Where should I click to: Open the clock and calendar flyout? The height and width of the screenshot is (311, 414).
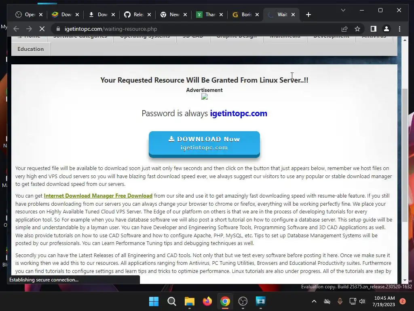click(x=384, y=301)
